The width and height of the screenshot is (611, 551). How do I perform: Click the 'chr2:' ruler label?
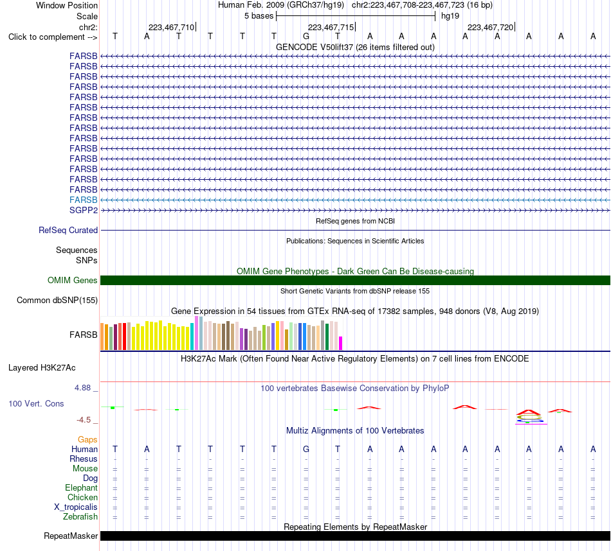pos(88,27)
